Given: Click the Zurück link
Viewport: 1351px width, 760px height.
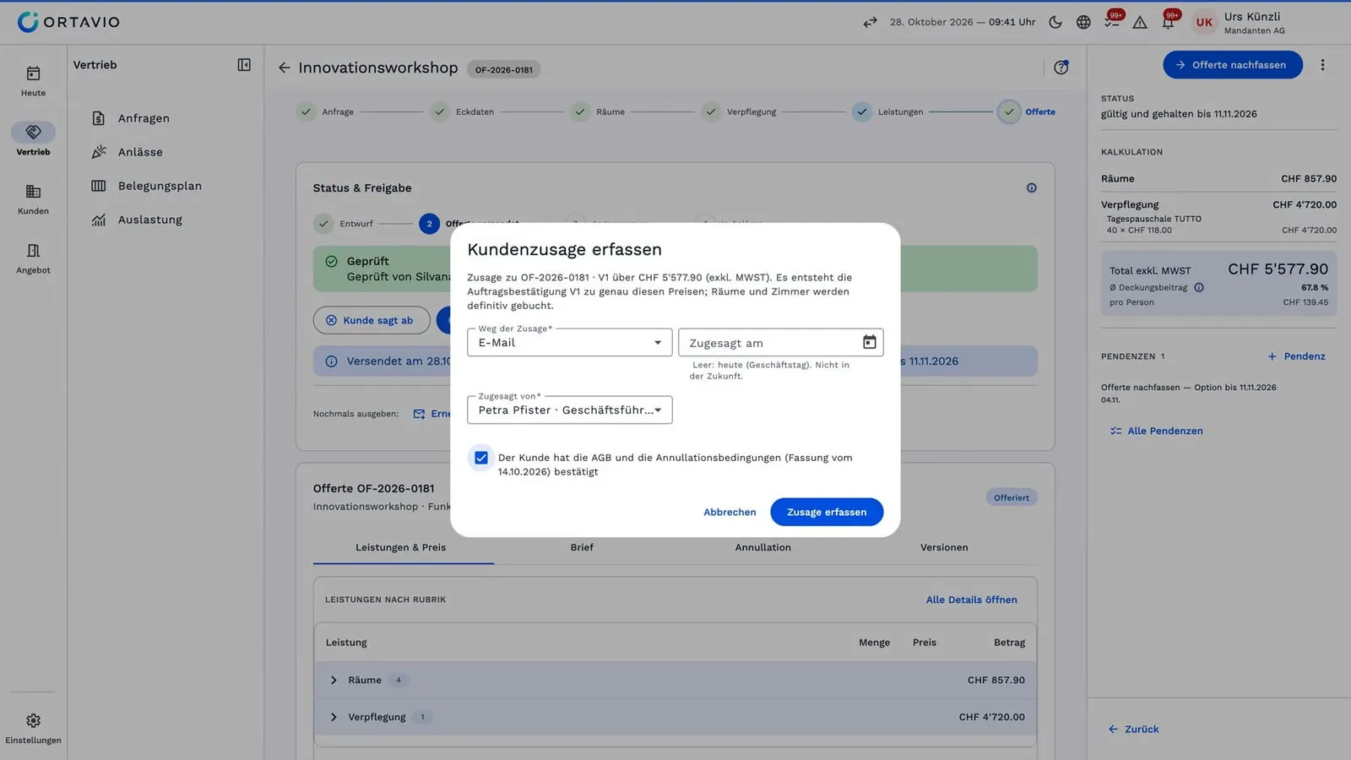Looking at the screenshot, I should [x=1133, y=729].
